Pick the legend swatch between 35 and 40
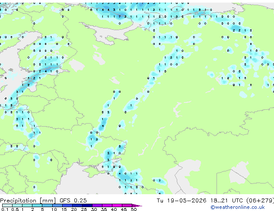 (x=107, y=205)
